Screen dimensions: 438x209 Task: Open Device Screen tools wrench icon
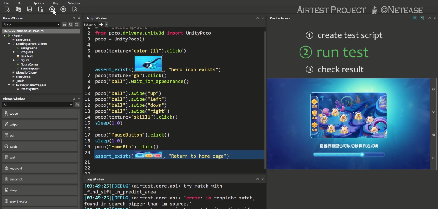pos(422,18)
